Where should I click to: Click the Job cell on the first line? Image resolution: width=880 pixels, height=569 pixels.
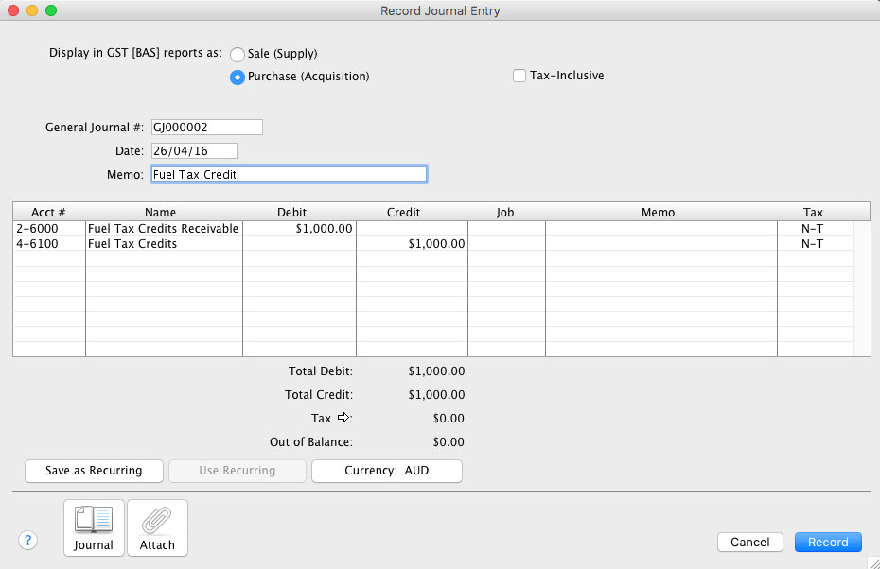[504, 228]
